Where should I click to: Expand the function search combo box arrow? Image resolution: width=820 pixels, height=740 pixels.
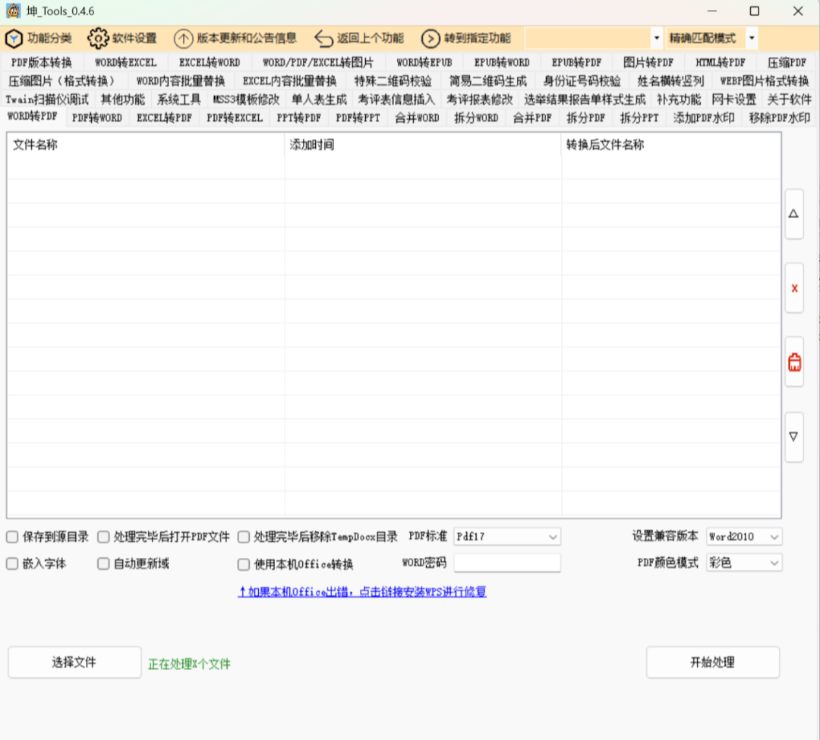pyautogui.click(x=657, y=38)
